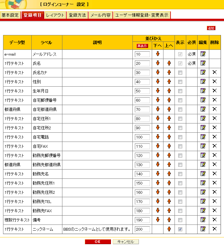Open the 基本設定 tab
The image size is (224, 246).
(x=10, y=15)
